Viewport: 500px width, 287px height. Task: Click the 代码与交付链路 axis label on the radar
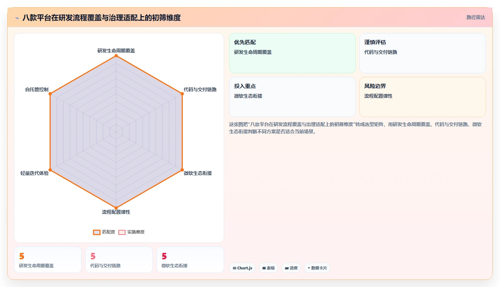(x=200, y=89)
